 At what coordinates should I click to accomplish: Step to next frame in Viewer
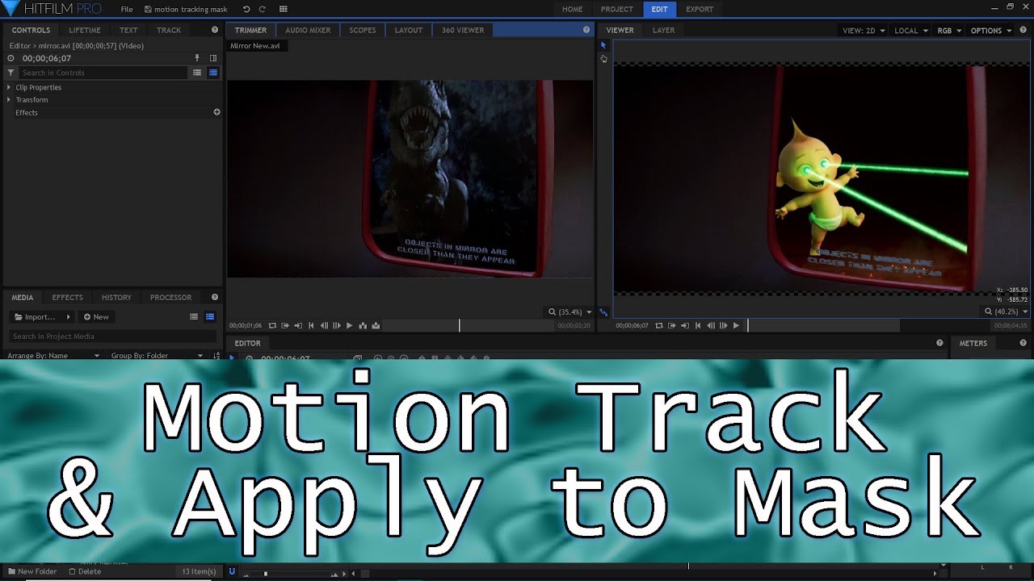724,325
